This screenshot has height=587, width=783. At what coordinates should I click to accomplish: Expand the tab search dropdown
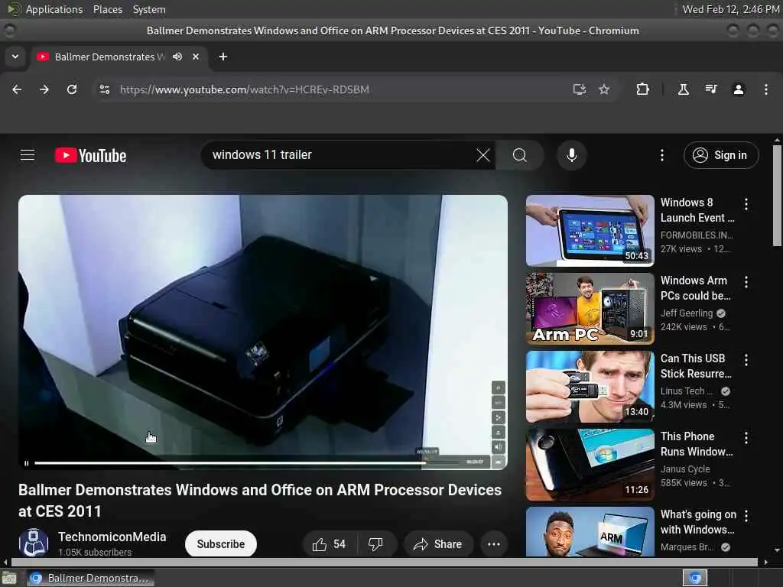pos(15,57)
